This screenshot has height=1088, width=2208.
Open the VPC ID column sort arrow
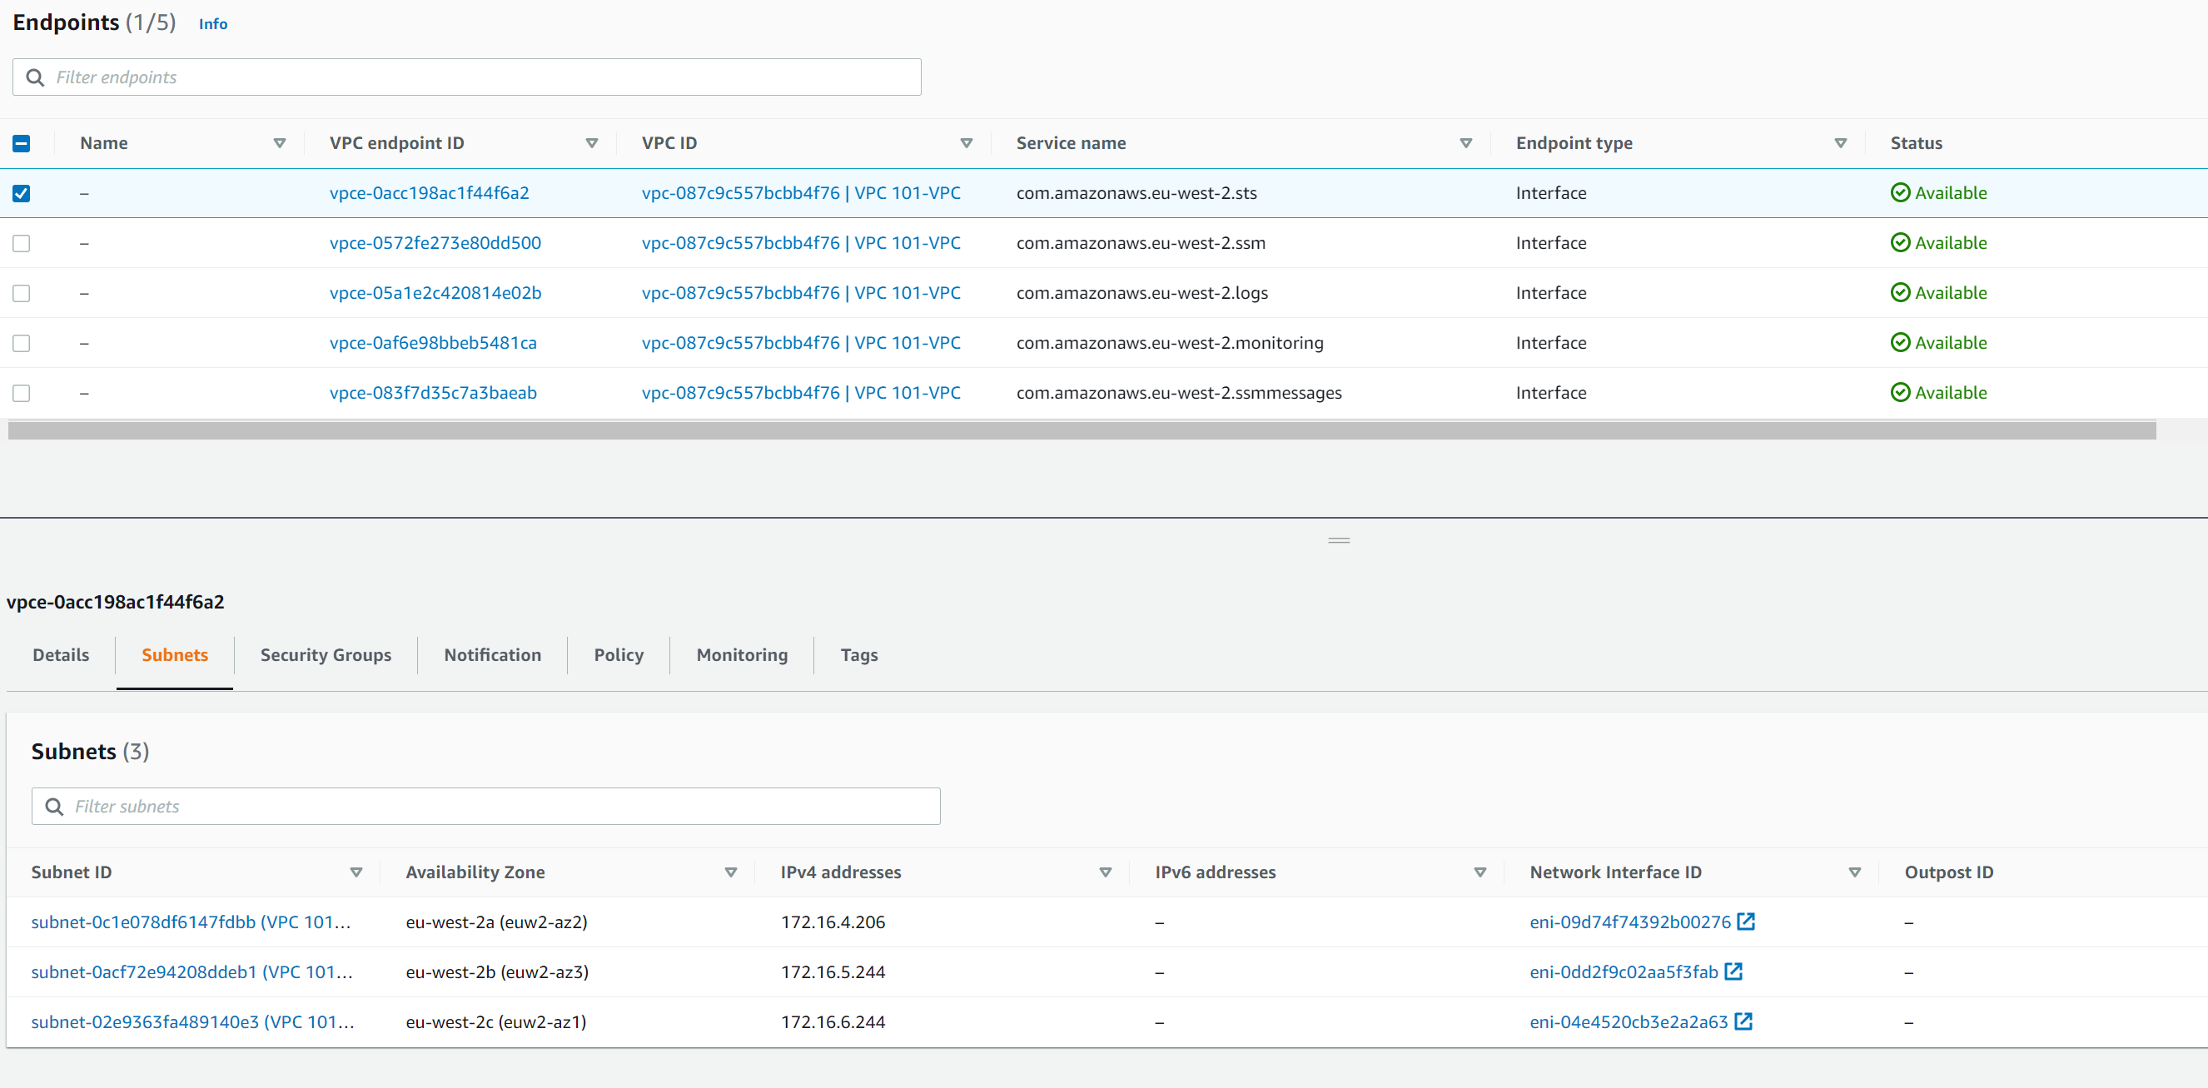pyautogui.click(x=966, y=143)
